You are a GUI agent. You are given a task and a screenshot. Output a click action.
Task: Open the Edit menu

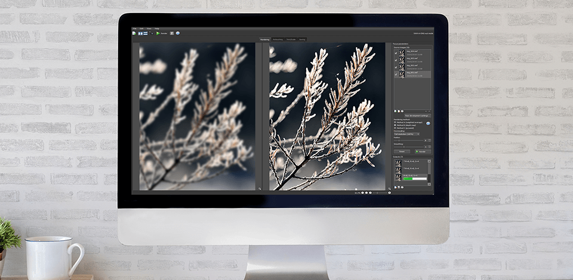141,29
